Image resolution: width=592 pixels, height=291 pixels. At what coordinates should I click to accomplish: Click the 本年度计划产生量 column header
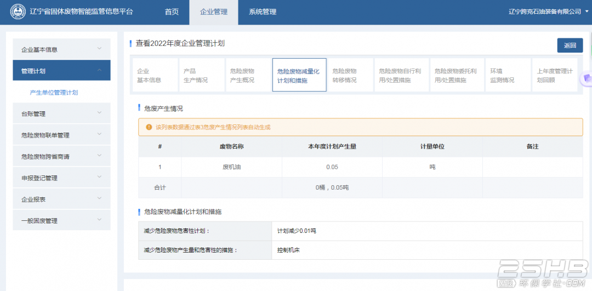(x=332, y=147)
